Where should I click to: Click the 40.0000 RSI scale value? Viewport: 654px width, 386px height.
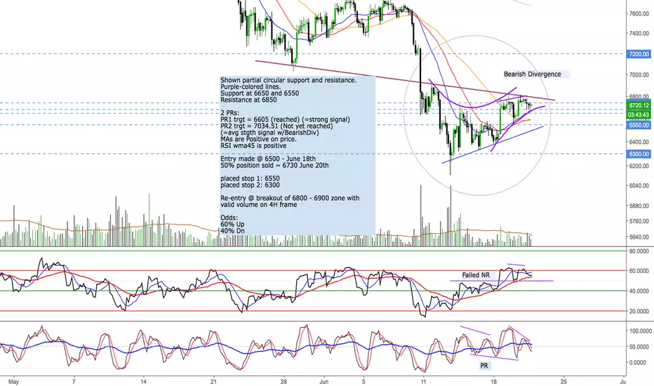[x=639, y=291]
